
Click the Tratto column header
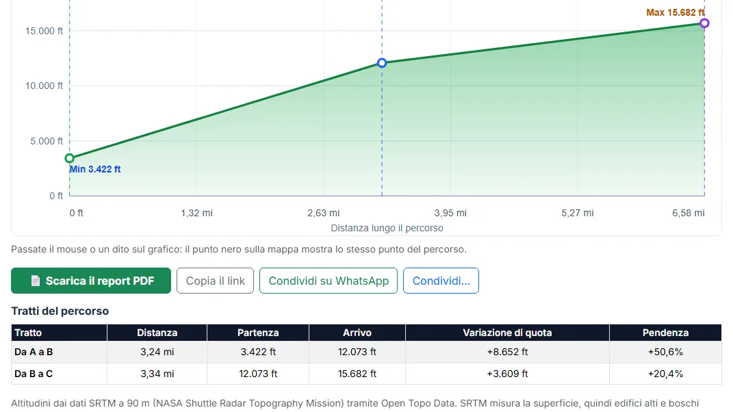point(60,333)
